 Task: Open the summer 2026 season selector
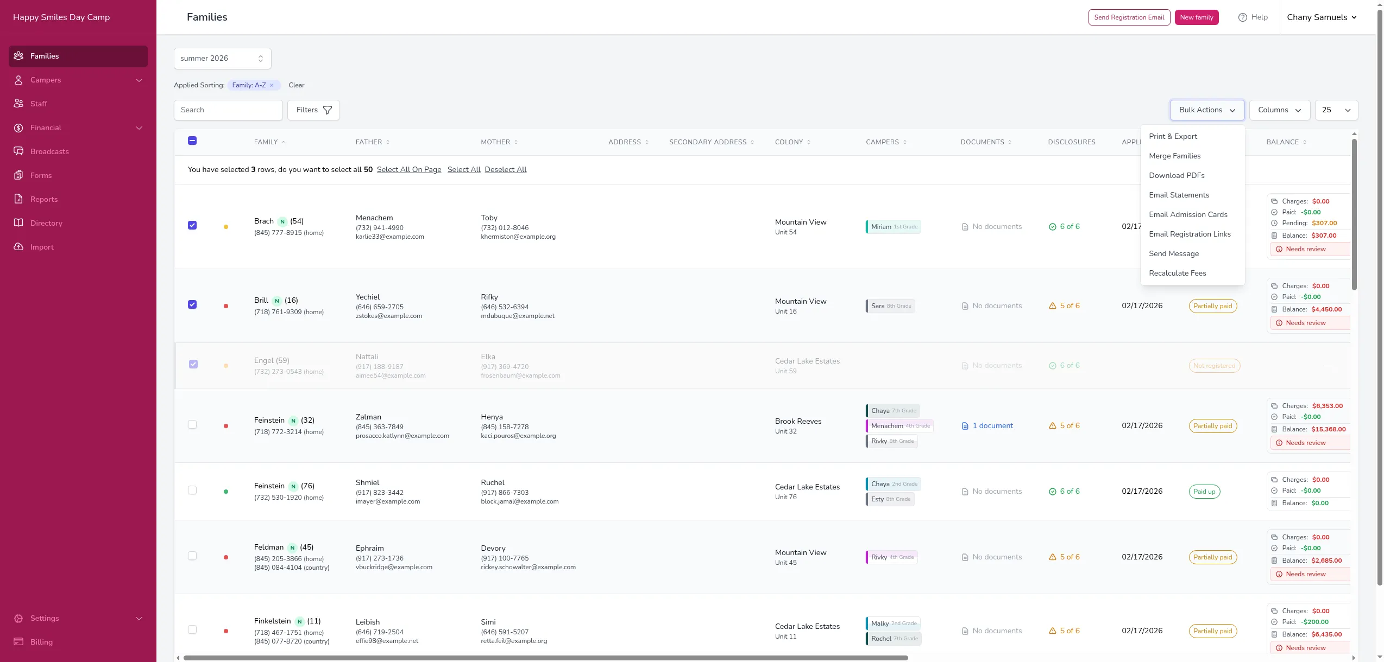tap(223, 59)
